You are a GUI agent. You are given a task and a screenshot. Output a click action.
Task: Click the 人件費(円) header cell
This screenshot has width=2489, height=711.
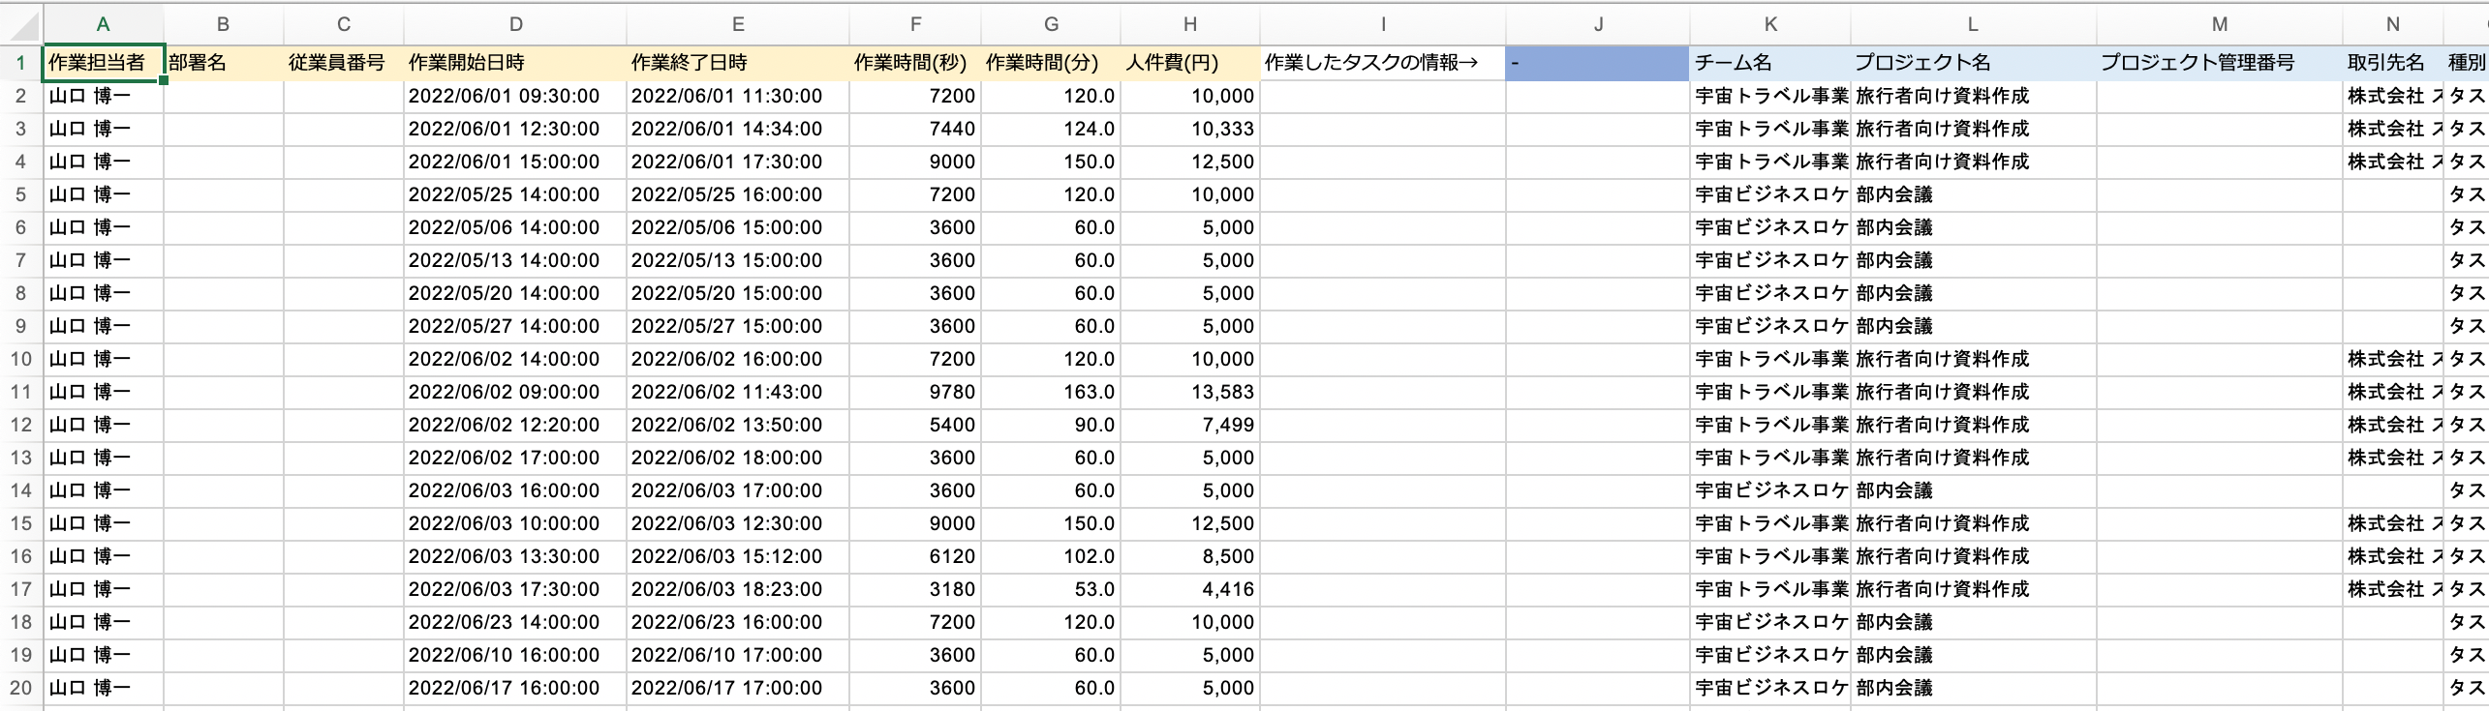click(1189, 63)
